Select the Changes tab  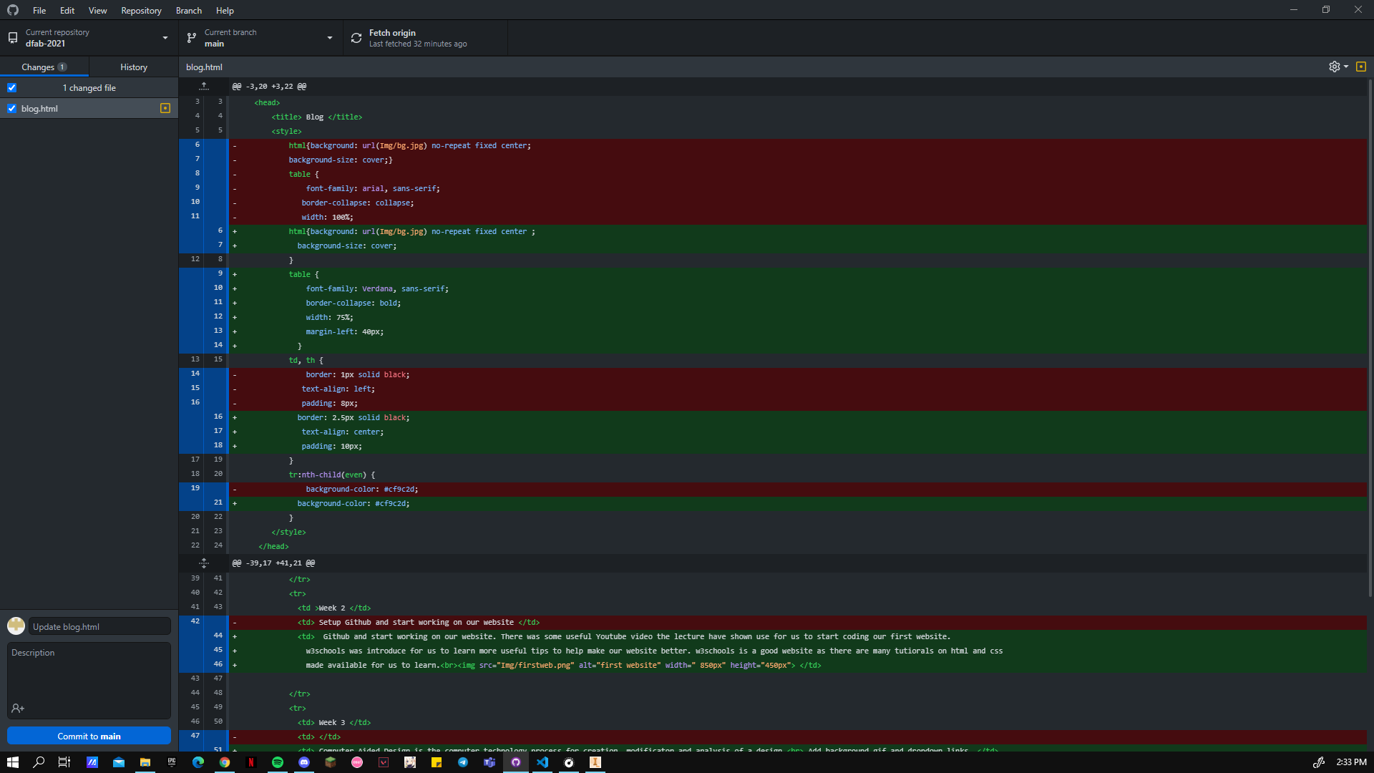pyautogui.click(x=44, y=67)
